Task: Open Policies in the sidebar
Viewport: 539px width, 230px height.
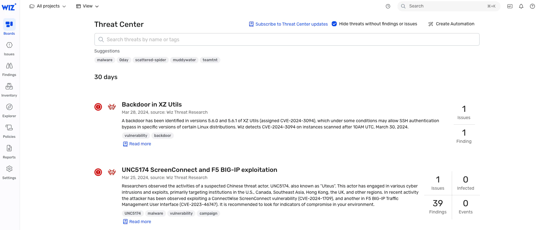Action: tap(9, 128)
